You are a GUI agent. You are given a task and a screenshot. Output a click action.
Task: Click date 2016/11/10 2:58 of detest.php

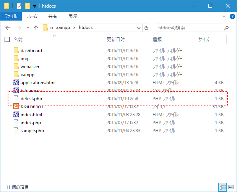coord(122,99)
